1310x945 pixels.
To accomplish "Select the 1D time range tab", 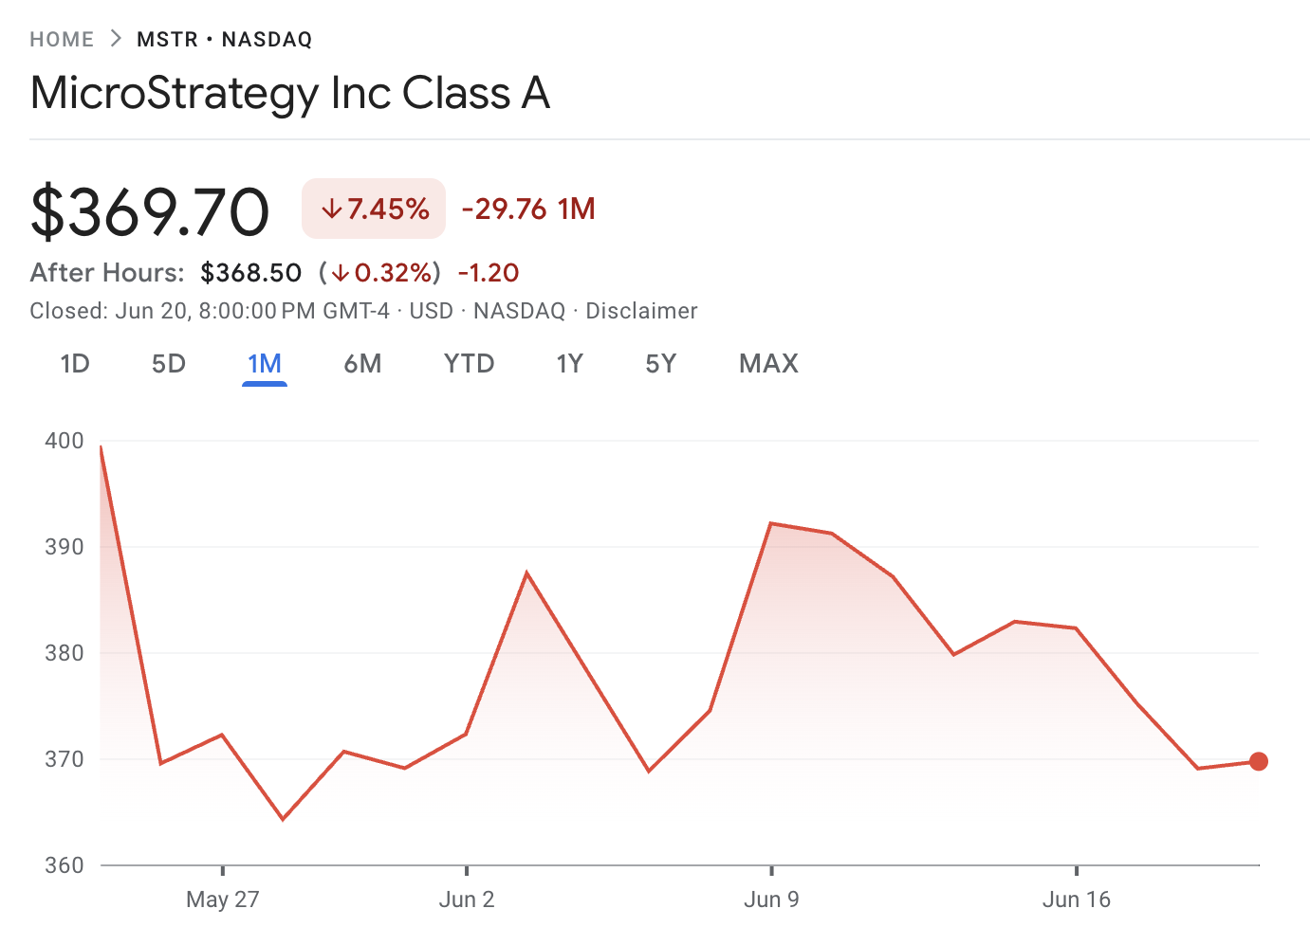I will [x=75, y=364].
